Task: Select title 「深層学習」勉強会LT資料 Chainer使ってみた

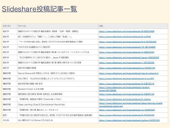Action: pos(40,99)
